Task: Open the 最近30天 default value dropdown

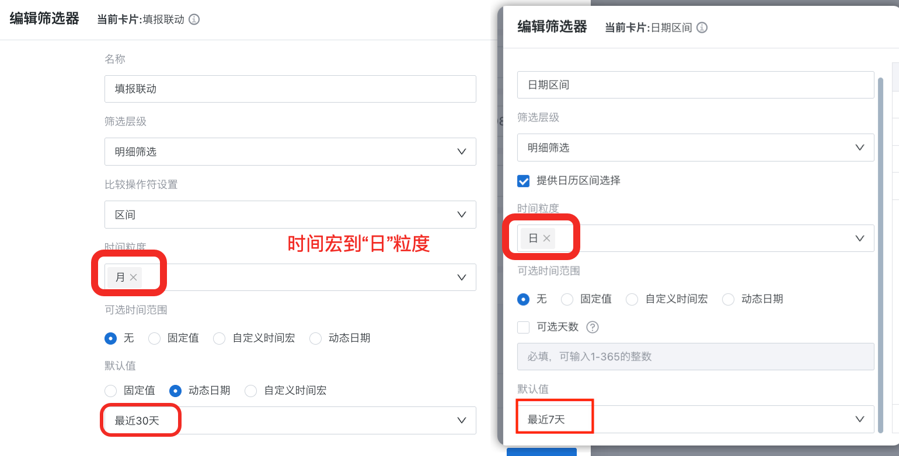Action: click(290, 420)
